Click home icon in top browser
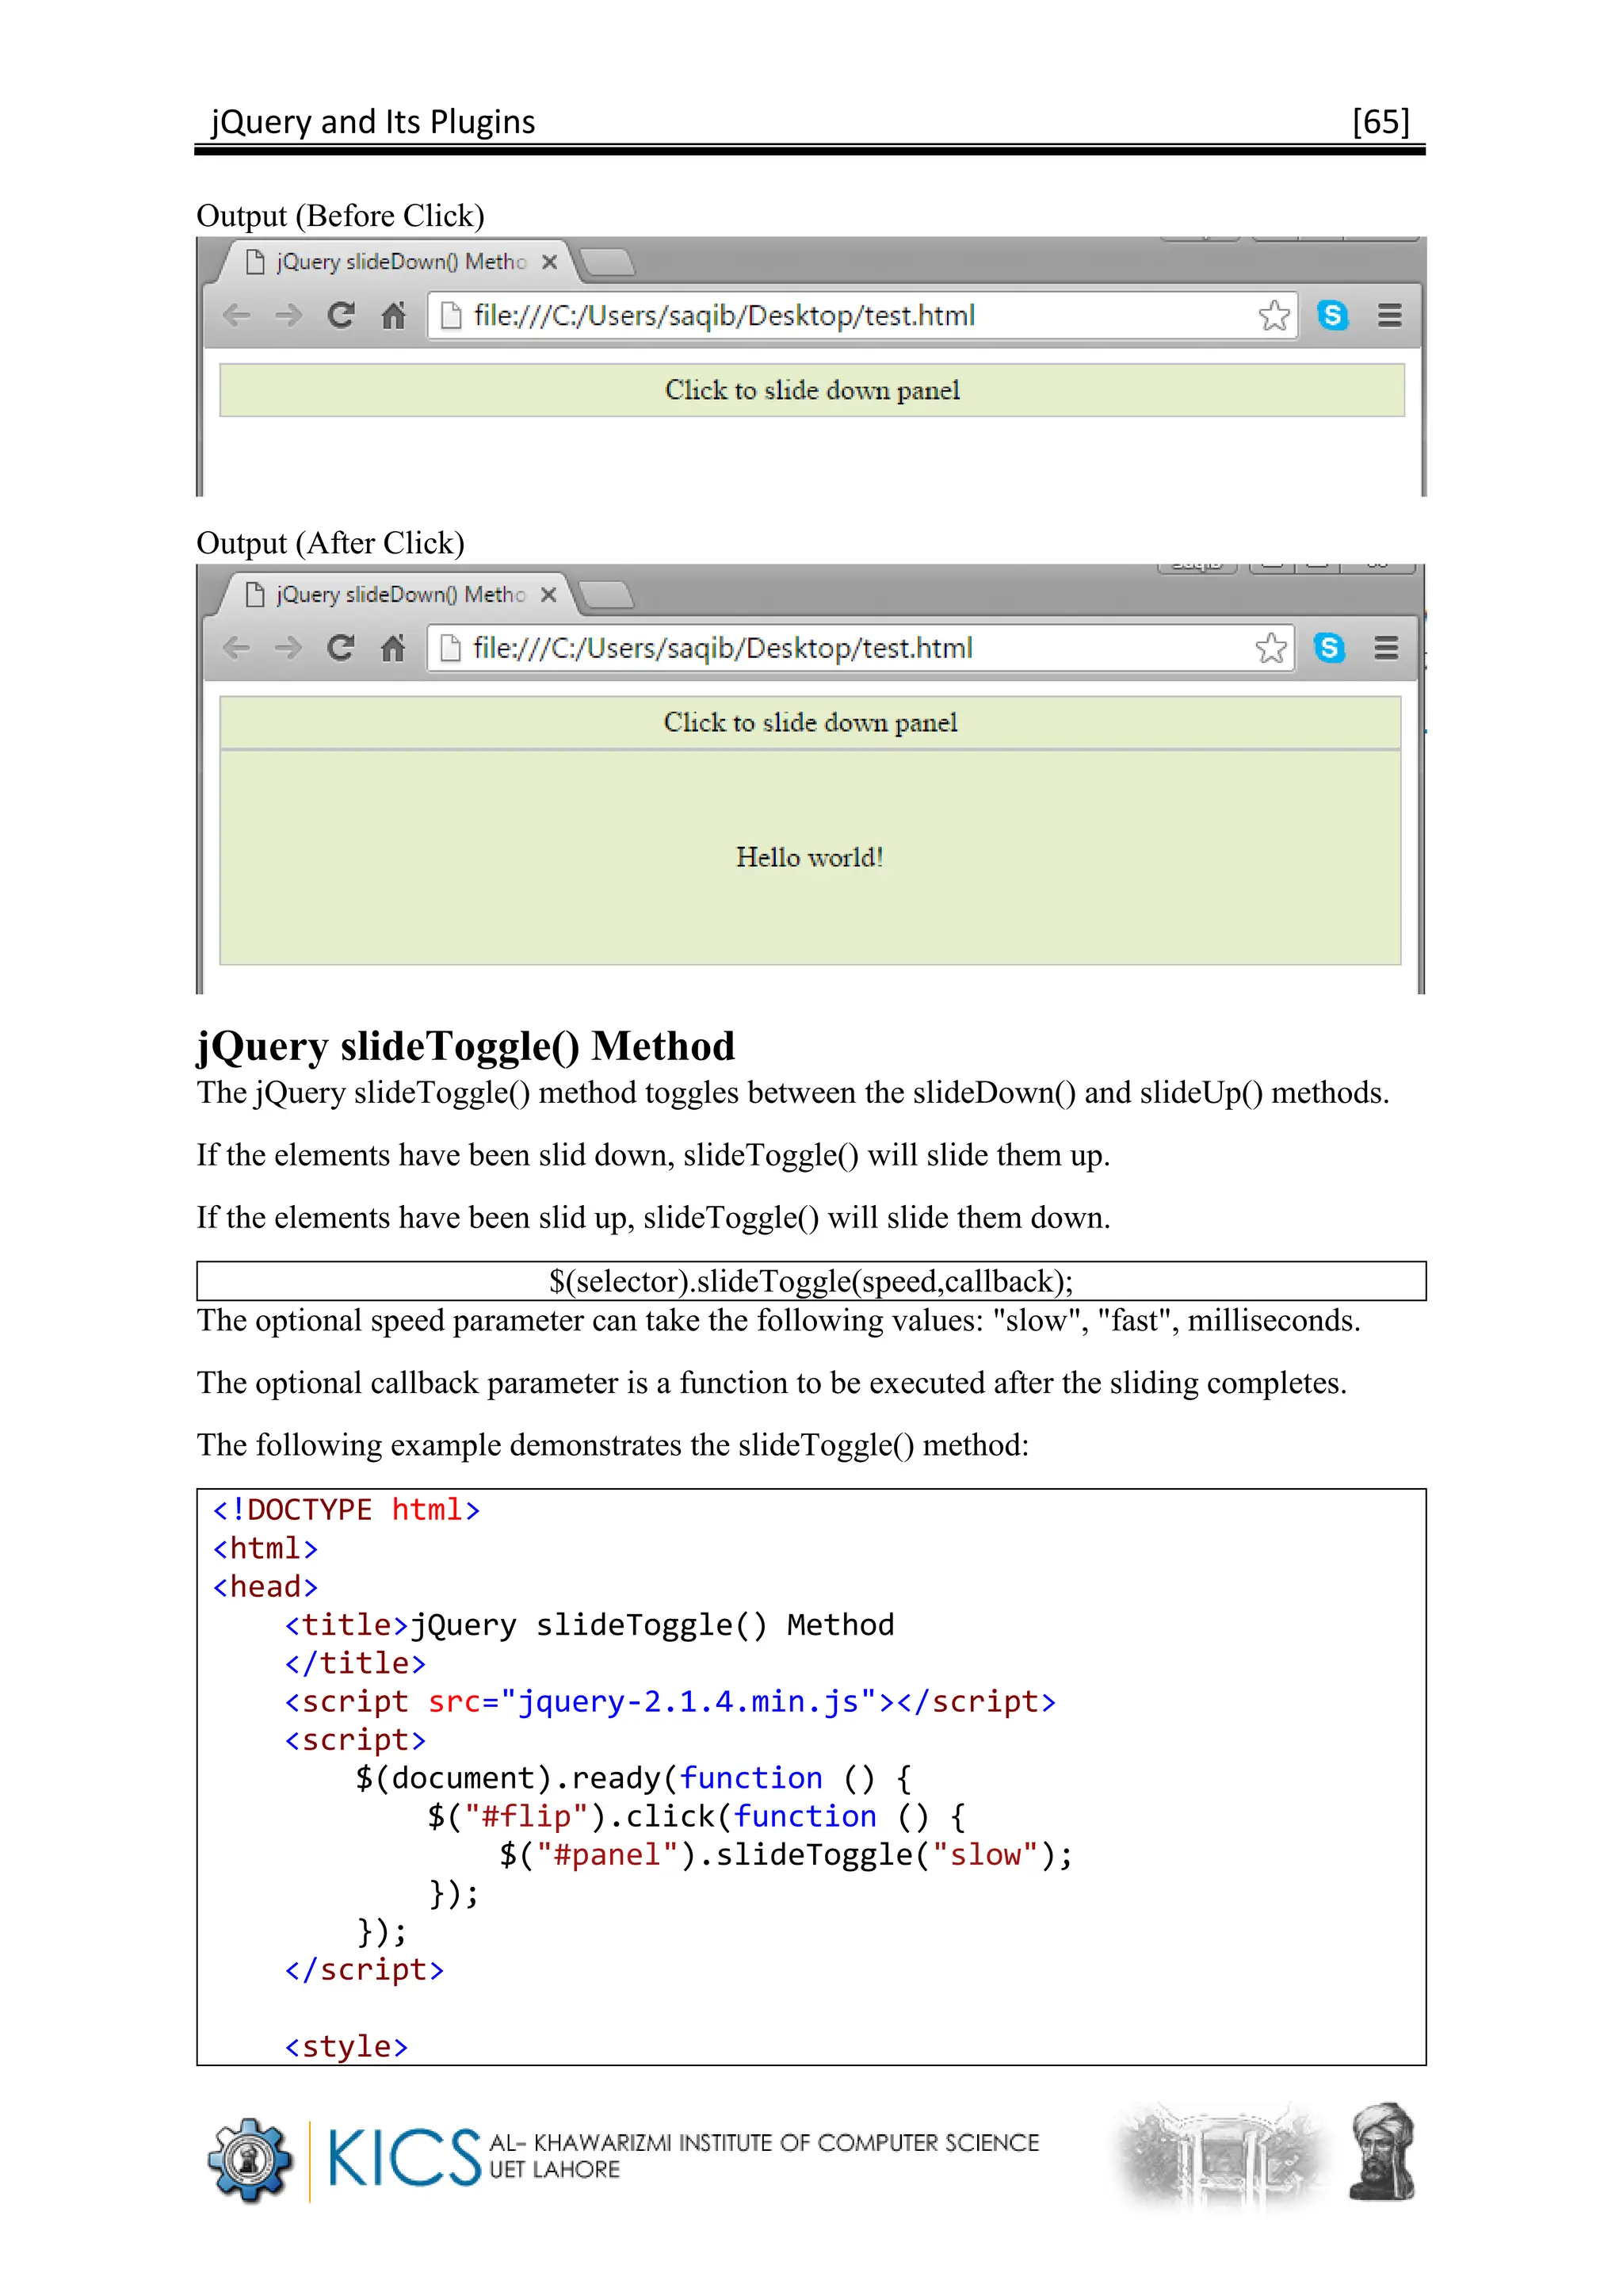The height and width of the screenshot is (2296, 1623). pyautogui.click(x=394, y=316)
